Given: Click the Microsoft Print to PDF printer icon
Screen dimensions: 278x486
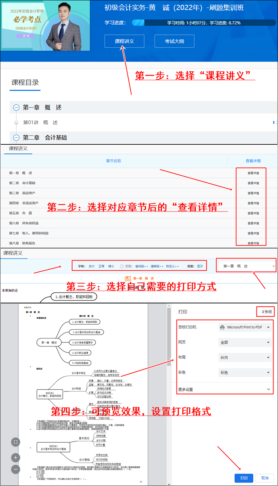Looking at the screenshot, I should point(222,327).
